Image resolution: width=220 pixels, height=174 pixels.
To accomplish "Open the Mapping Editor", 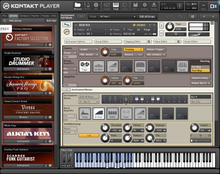I will pos(132,41).
